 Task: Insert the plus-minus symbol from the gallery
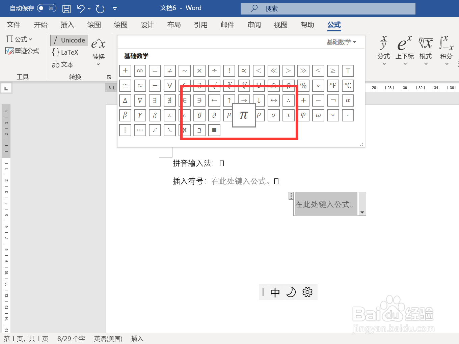tap(125, 70)
